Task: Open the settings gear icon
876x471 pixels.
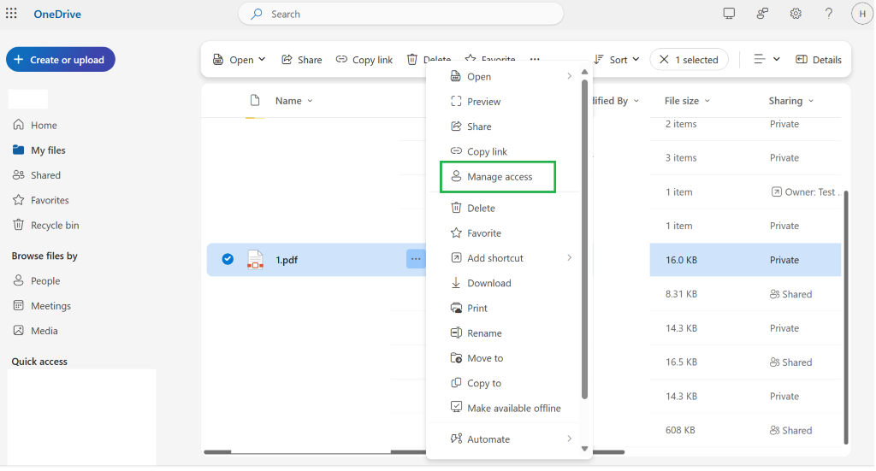Action: (796, 14)
